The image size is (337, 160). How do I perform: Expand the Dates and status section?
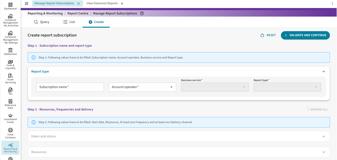click(324, 136)
